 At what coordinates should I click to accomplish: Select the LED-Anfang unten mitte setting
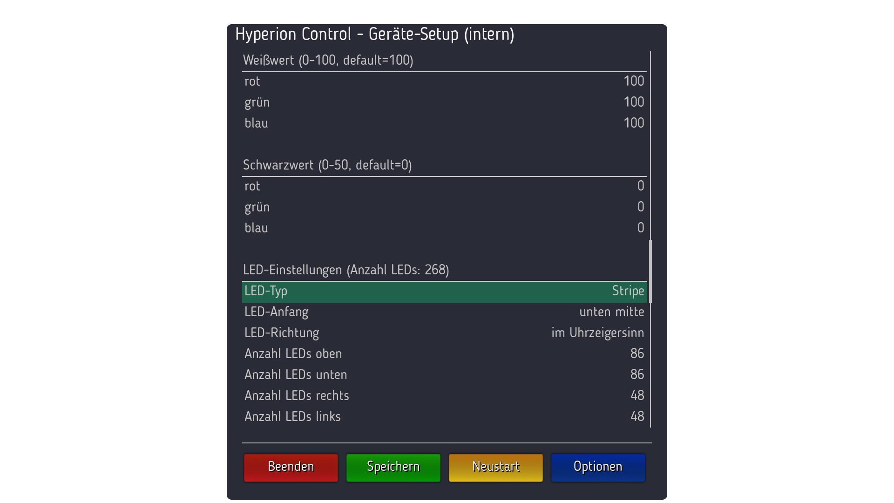444,312
